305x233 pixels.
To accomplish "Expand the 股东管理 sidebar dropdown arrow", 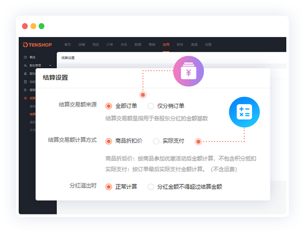I will pos(51,65).
